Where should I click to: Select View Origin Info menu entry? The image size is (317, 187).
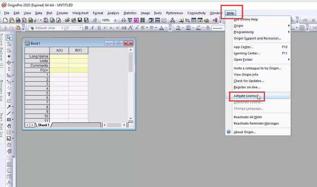tap(258, 74)
